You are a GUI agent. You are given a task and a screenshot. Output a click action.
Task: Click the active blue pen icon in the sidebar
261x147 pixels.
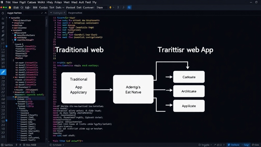coord(3,72)
